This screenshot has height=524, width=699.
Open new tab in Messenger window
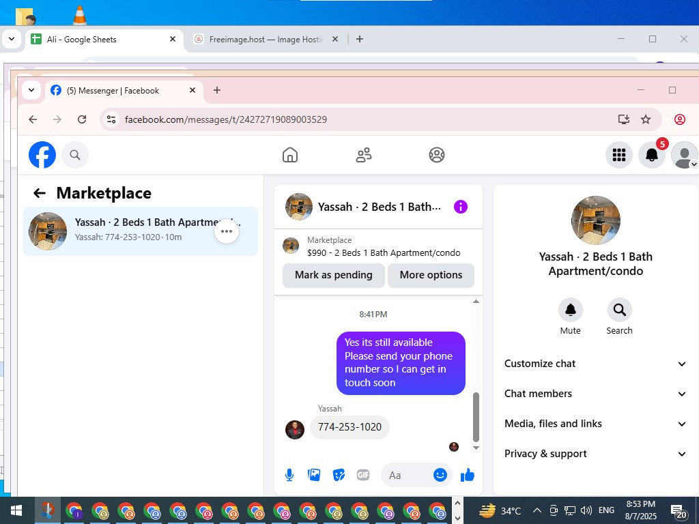click(216, 90)
